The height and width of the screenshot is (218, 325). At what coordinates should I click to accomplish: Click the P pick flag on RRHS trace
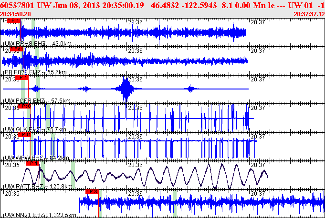coord(14,21)
